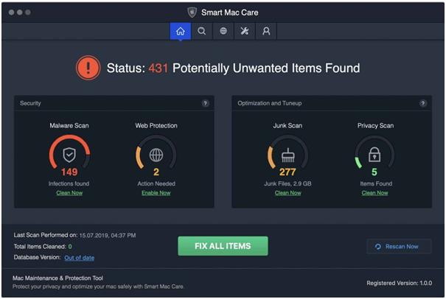Click the Action Needed label
This screenshot has width=446, height=299.
tap(156, 183)
